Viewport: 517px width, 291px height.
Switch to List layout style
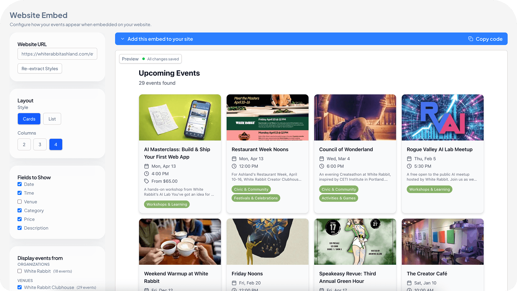pyautogui.click(x=52, y=119)
